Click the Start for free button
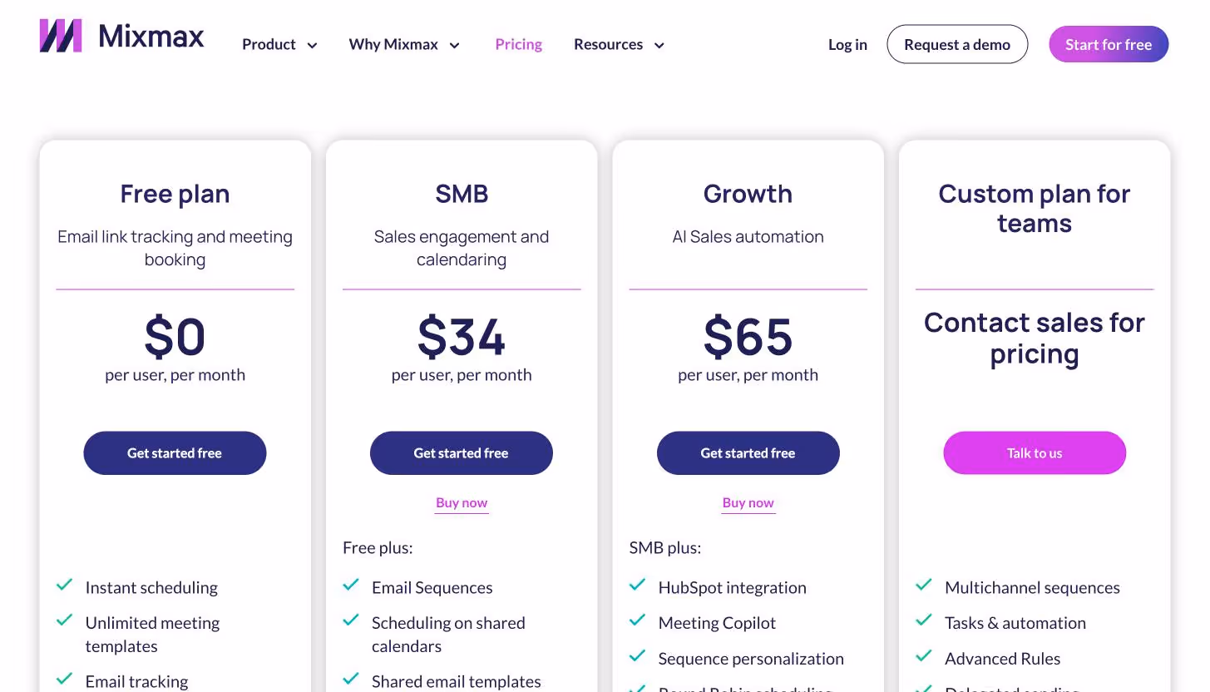The height and width of the screenshot is (692, 1210). coord(1109,44)
